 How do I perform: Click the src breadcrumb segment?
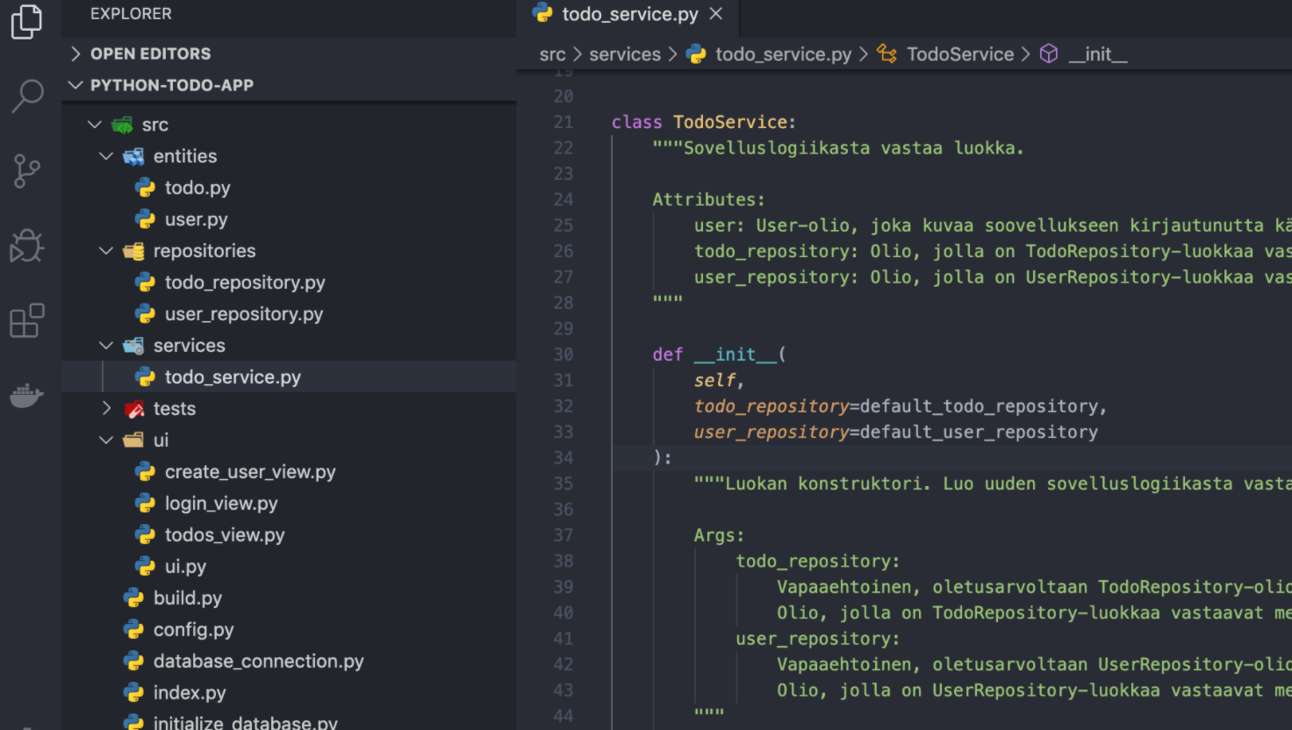(552, 54)
